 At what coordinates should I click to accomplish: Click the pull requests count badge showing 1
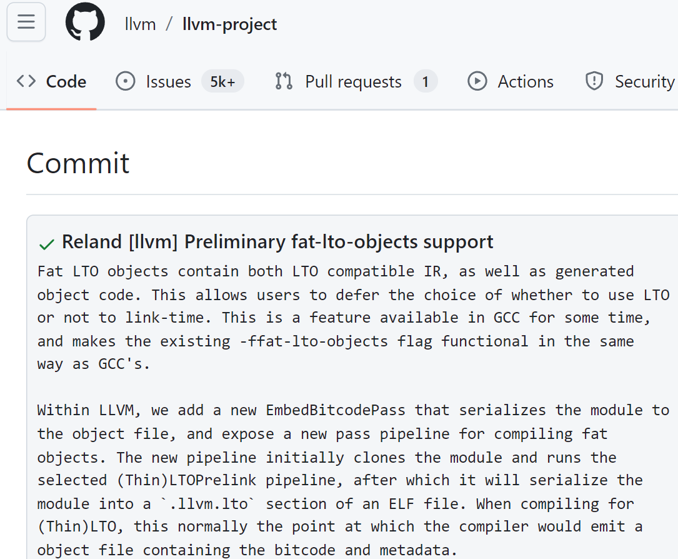tap(426, 81)
